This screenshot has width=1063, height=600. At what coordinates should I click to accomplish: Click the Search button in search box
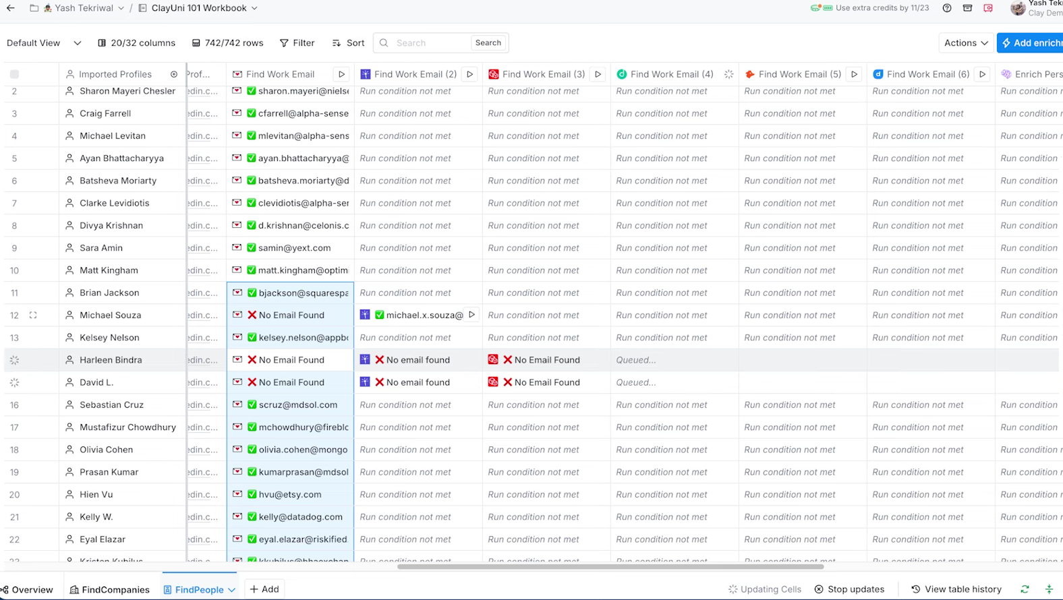[488, 43]
